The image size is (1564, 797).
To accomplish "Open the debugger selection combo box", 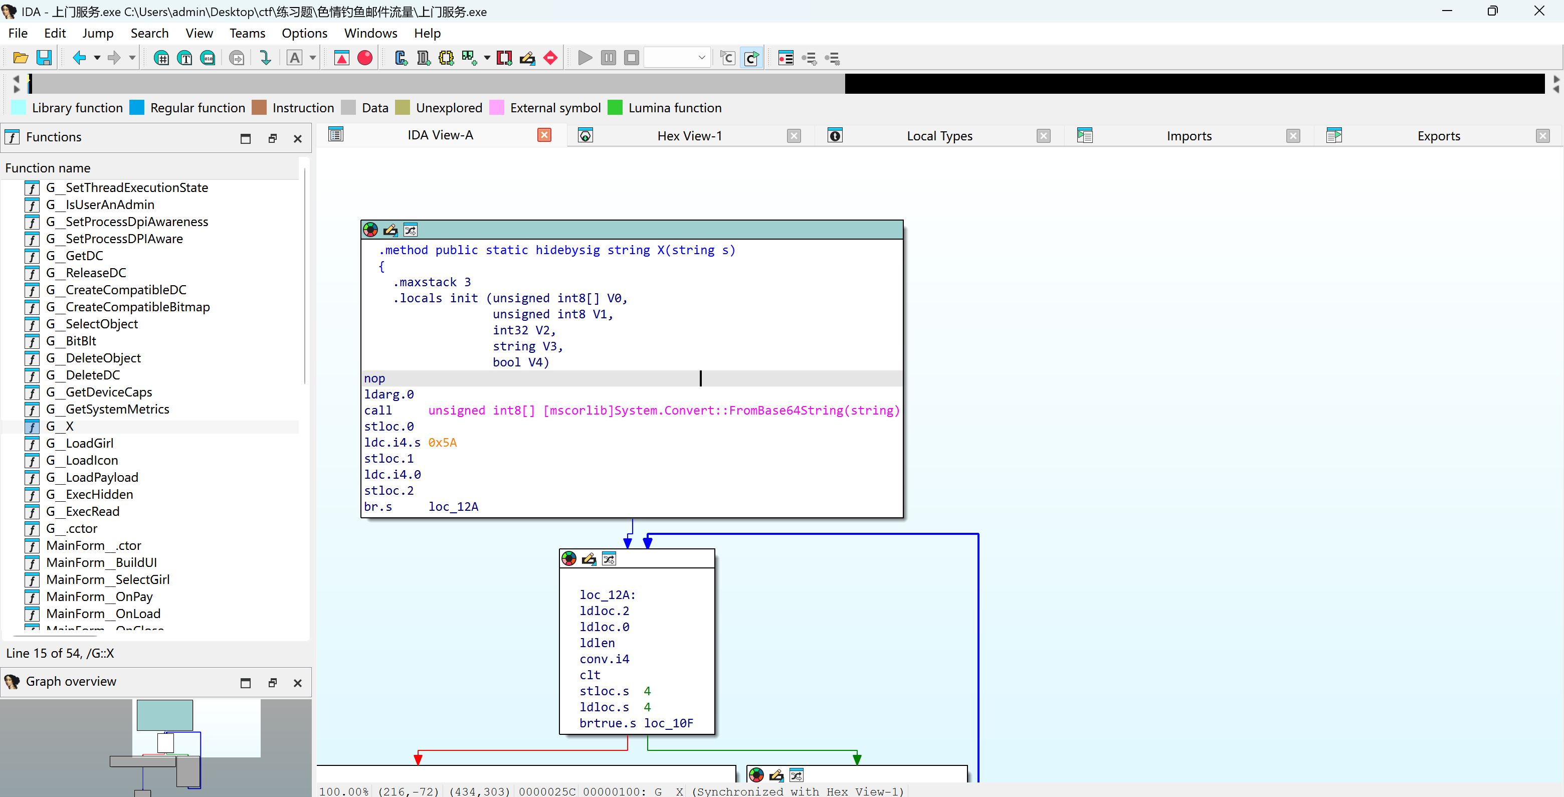I will tap(677, 58).
